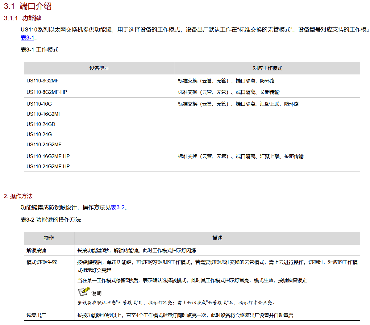
Task: Click column header 设备型号
Action: pos(99,68)
